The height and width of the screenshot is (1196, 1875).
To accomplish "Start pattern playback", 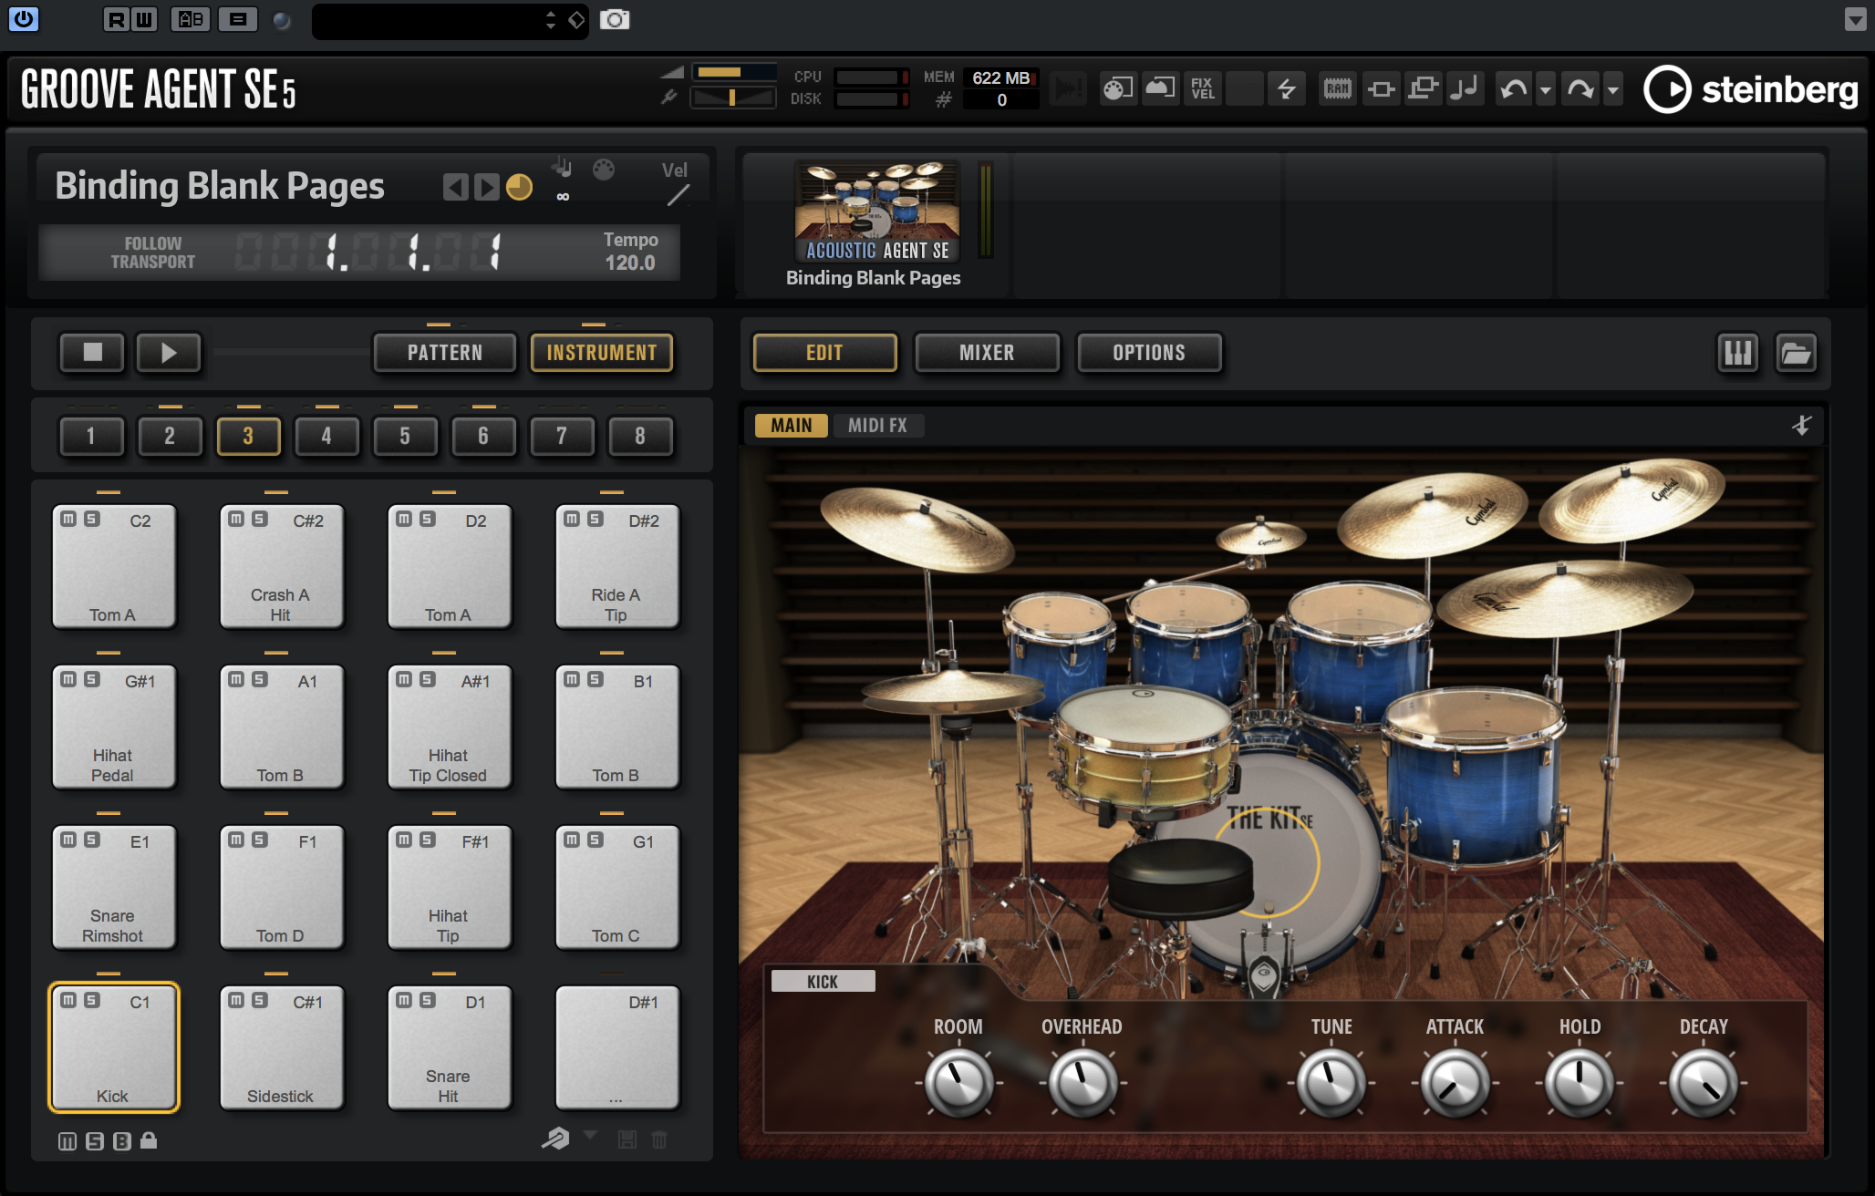I will tap(169, 352).
